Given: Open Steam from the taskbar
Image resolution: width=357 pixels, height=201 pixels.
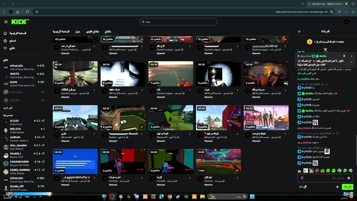Looking at the screenshot, I should tap(178, 197).
